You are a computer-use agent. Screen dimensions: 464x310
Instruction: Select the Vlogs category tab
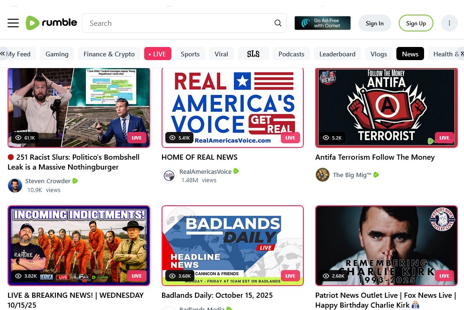click(x=379, y=54)
